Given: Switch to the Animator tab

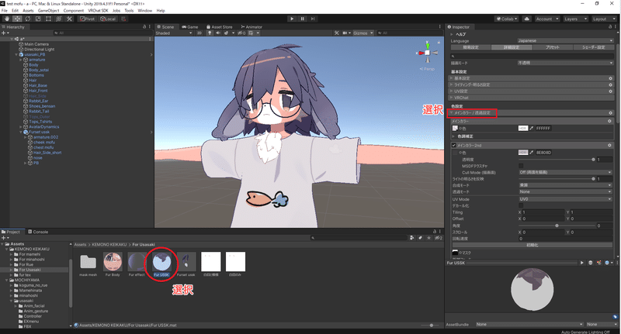Looking at the screenshot, I should pyautogui.click(x=252, y=27).
